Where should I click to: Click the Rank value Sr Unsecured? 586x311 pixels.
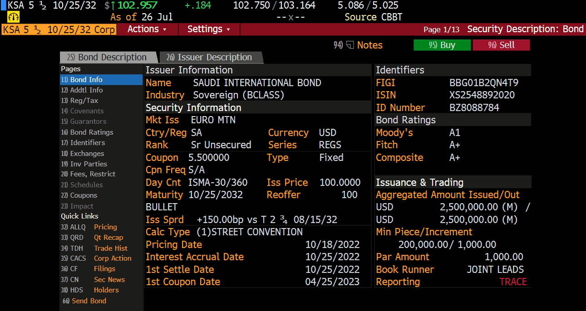click(221, 145)
